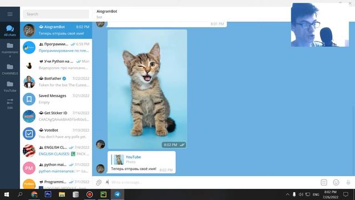Screen dimensions: 355x200
Task: Click the Telegram taskbar icon
Action: pyautogui.click(x=117, y=194)
